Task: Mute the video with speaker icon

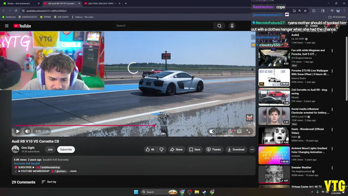Action: click(x=27, y=131)
